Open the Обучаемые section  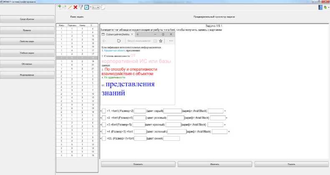(x=27, y=64)
